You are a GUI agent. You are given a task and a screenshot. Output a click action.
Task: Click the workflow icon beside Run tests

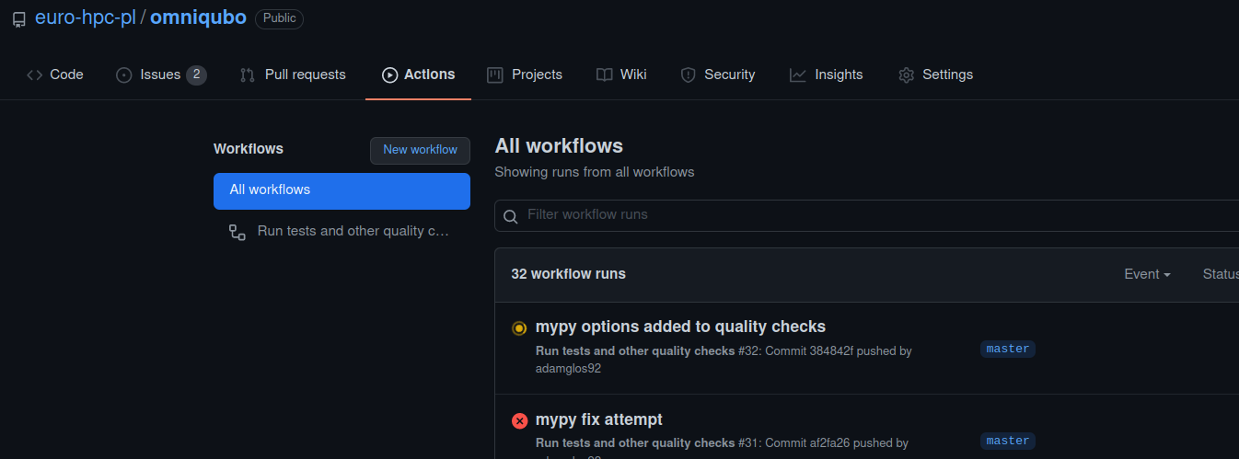pyautogui.click(x=237, y=232)
